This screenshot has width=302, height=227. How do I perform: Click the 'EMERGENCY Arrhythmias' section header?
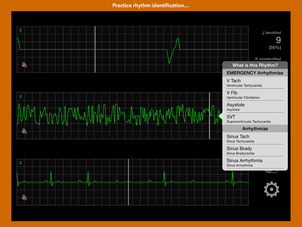click(255, 73)
